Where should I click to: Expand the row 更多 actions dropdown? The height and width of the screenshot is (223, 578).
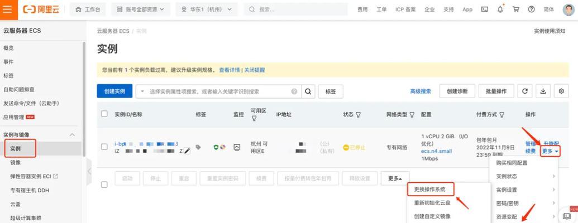point(551,151)
